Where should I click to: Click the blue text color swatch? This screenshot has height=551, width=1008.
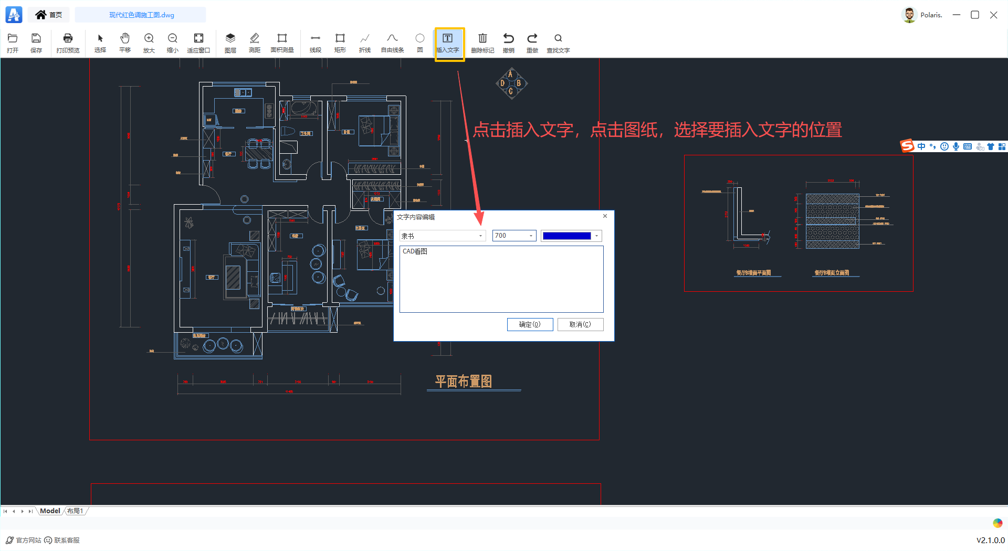pos(566,236)
